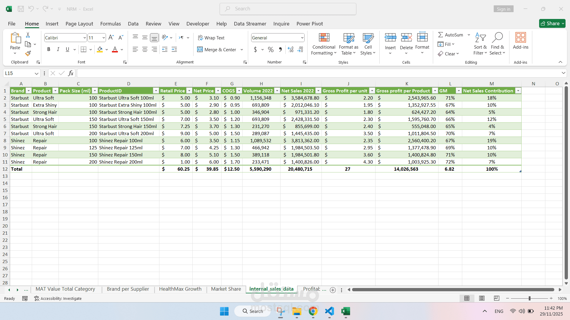The height and width of the screenshot is (320, 570).
Task: Click the Format Painter brush icon
Action: [x=28, y=54]
